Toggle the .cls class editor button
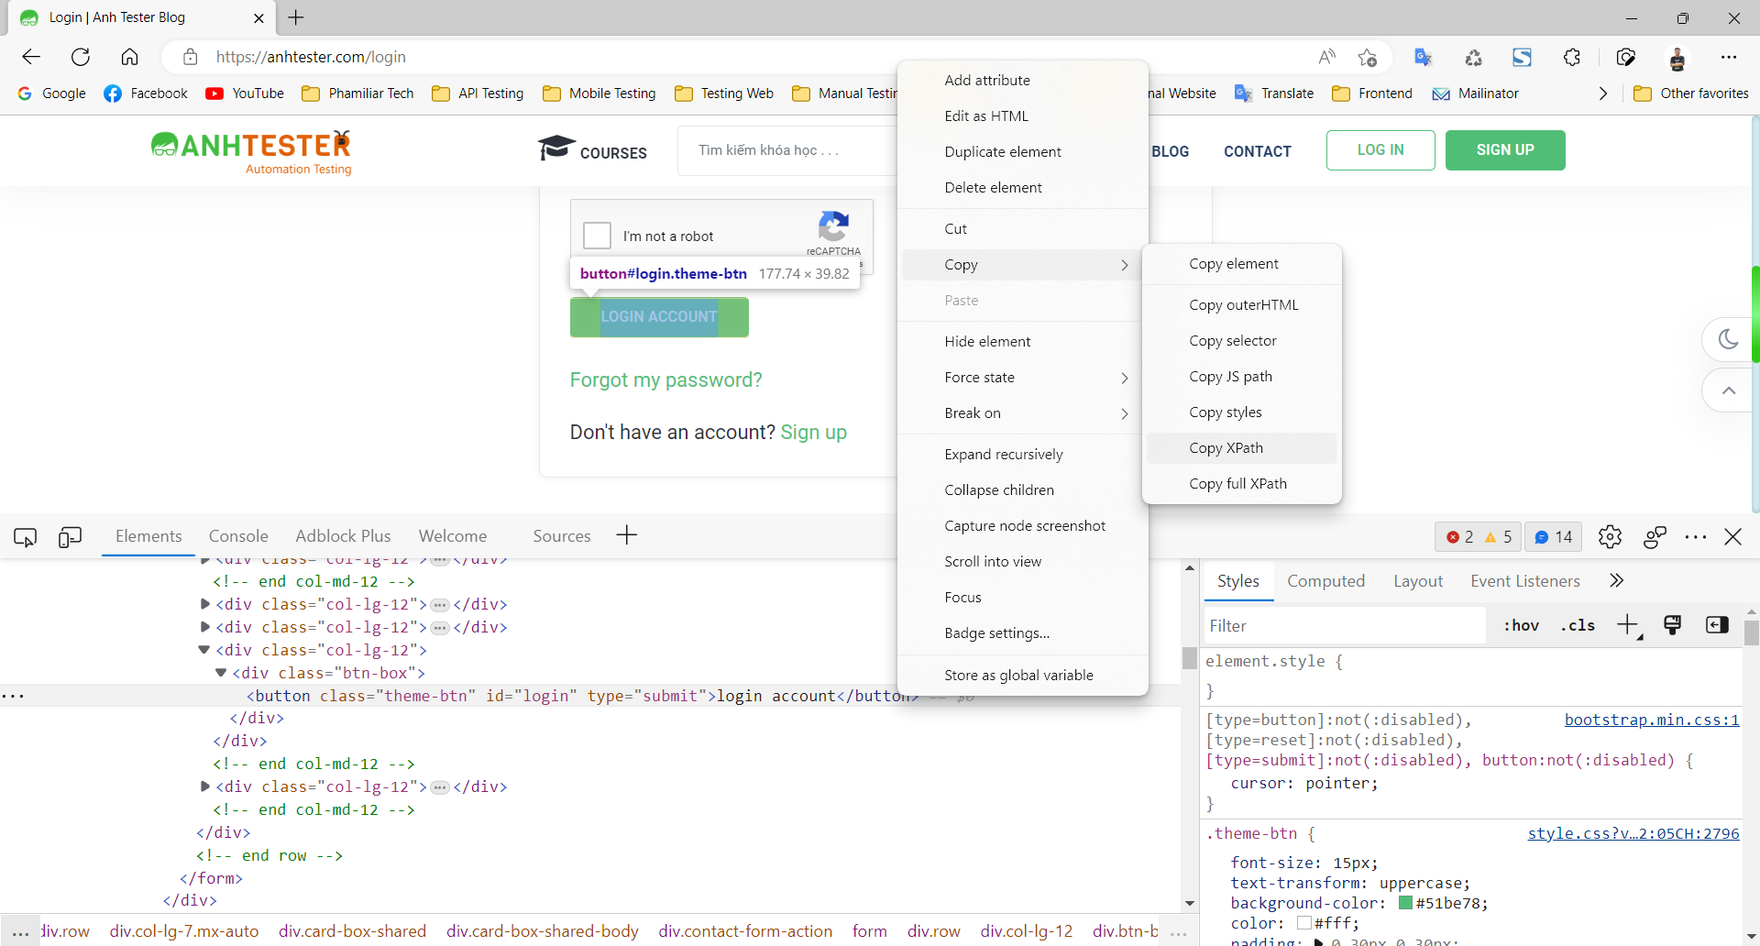Viewport: 1760px width, 946px height. coord(1578,625)
